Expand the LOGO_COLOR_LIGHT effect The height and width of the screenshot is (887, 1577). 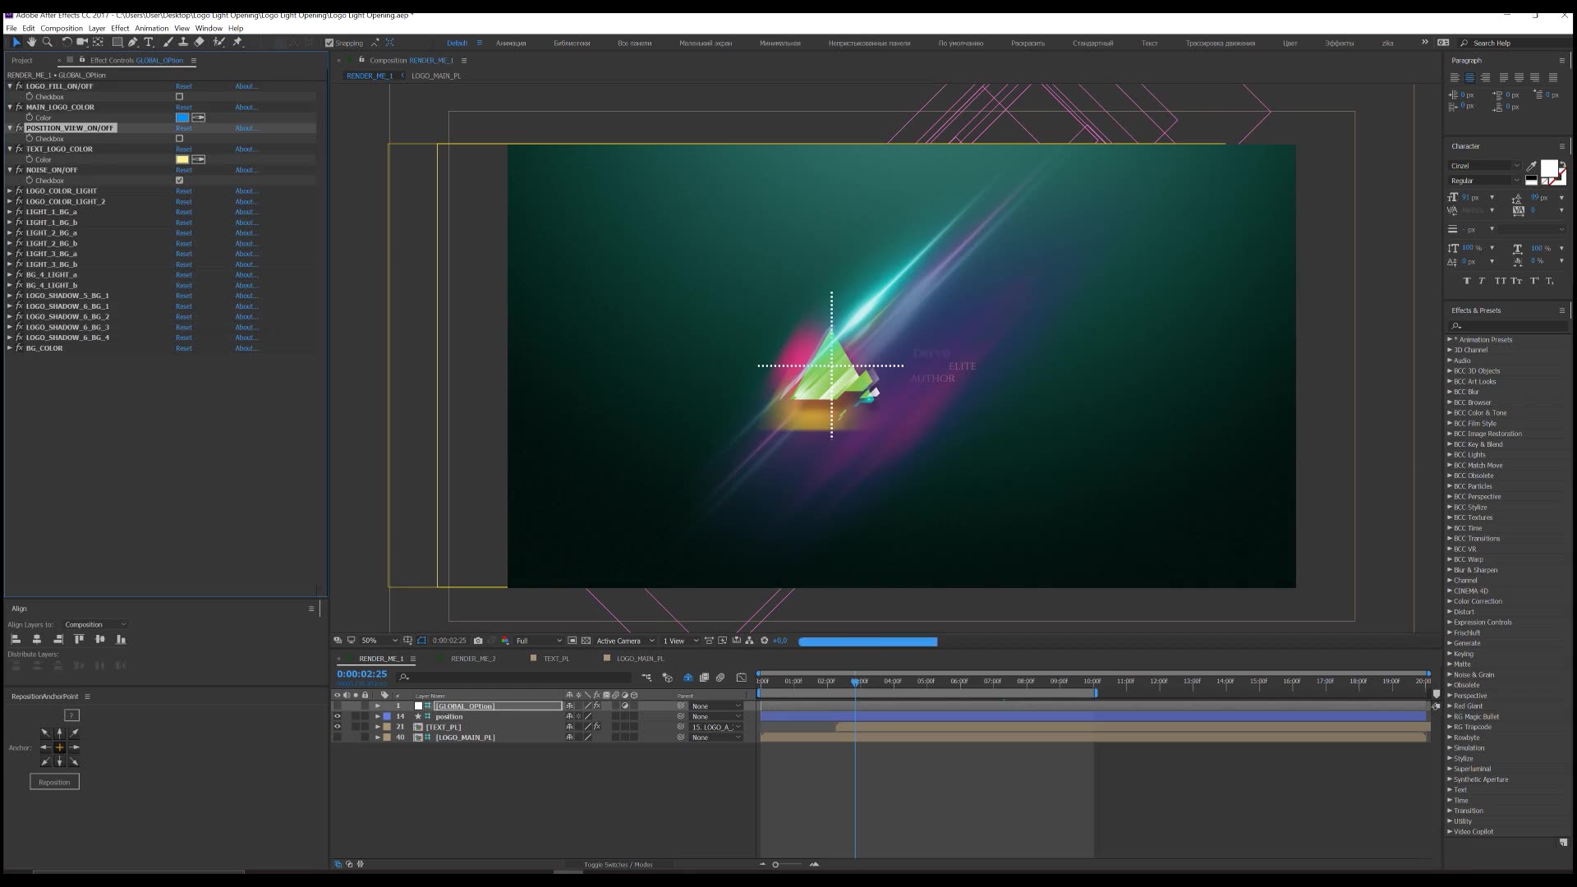click(10, 191)
